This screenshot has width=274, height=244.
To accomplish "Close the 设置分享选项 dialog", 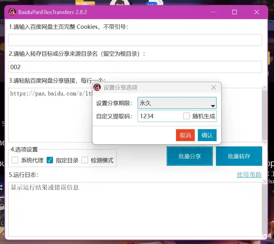I will click(x=213, y=87).
